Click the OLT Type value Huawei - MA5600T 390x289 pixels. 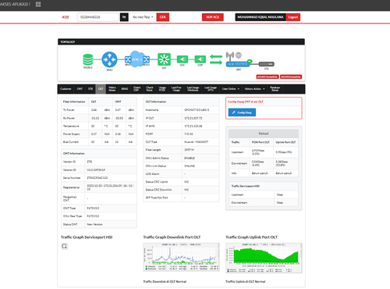(197, 142)
